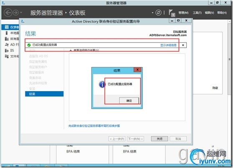The image size is (233, 168).
Task: Click the 下一步(N) button
Action: point(135,139)
